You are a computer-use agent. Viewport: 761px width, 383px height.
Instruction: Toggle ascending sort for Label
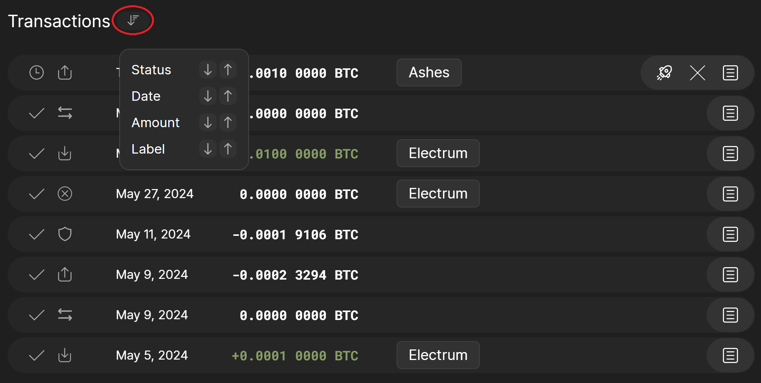[228, 149]
